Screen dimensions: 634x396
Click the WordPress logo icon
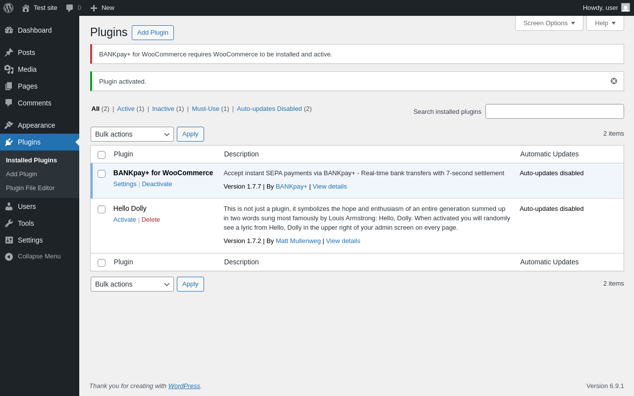[x=8, y=8]
